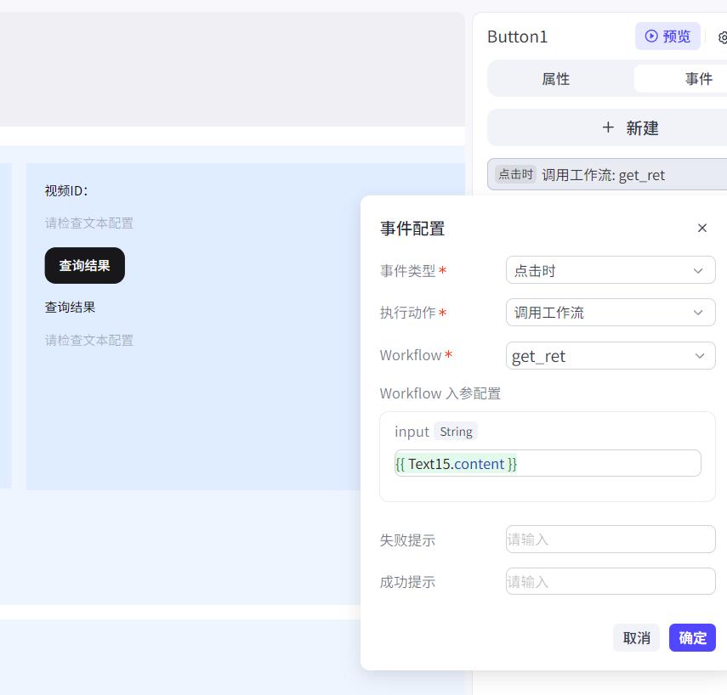The width and height of the screenshot is (727, 695).
Task: Close the 事件配置 dialog
Action: [702, 228]
